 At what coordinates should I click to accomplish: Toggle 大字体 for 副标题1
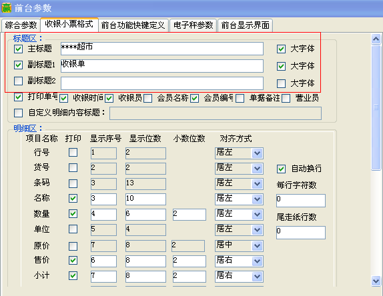(x=281, y=66)
